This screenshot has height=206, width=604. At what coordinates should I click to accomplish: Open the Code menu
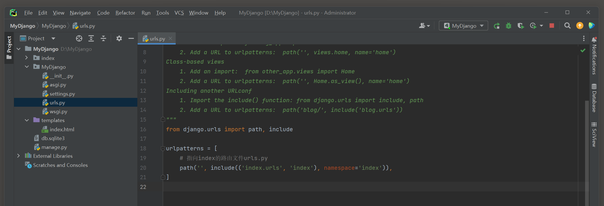pos(103,13)
